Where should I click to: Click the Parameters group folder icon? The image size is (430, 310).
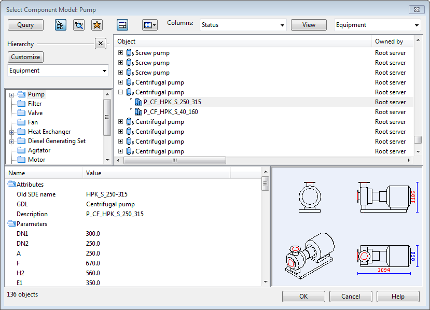coord(11,224)
